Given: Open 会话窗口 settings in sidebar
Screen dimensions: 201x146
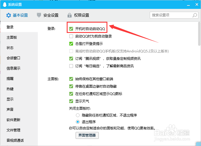Looking at the screenshot, I should (x=13, y=58).
